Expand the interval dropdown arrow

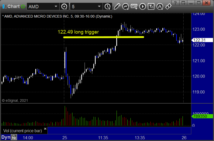(x=99, y=6)
